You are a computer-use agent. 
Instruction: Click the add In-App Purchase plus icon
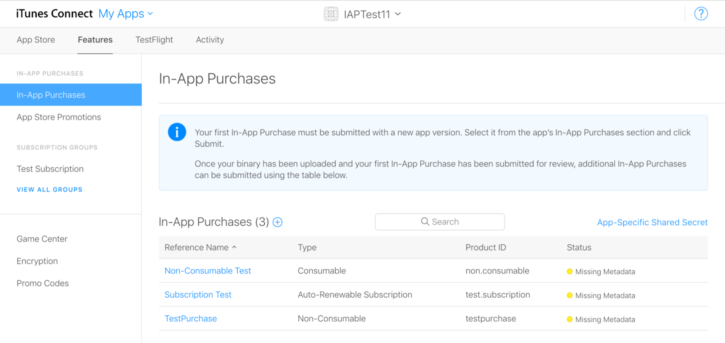(x=278, y=222)
